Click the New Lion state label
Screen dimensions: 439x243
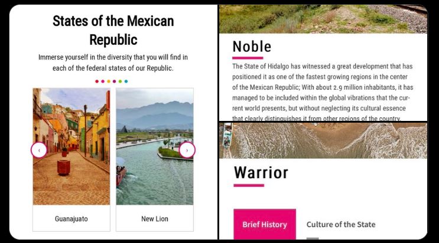point(155,219)
